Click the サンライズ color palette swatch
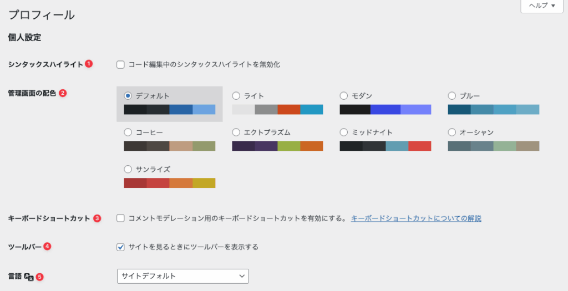Screen dimensions: 568x291 coord(169,183)
